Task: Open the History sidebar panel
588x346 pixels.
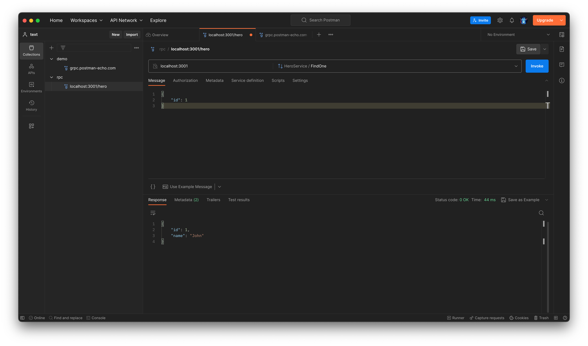Action: pos(31,106)
